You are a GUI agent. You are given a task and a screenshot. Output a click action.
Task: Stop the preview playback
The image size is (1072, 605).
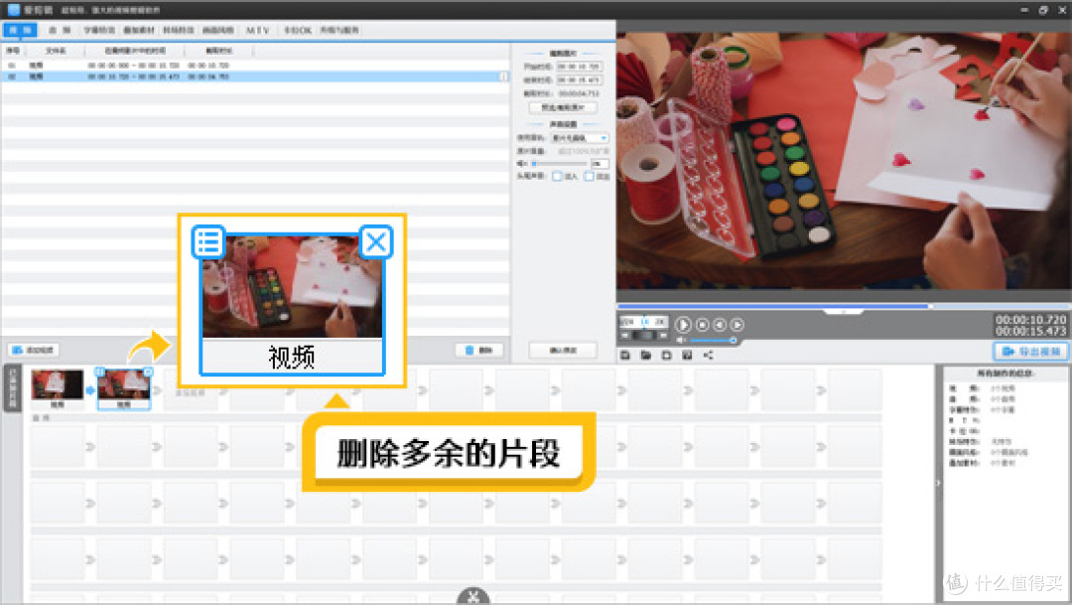pyautogui.click(x=702, y=325)
